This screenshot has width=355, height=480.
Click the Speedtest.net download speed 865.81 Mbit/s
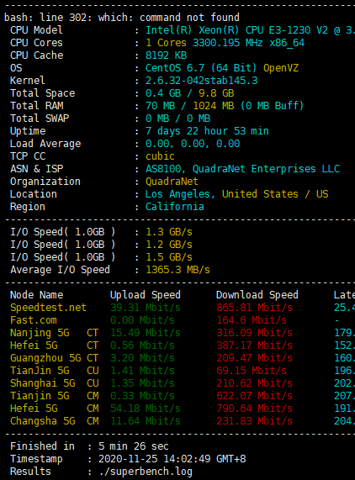point(254,308)
